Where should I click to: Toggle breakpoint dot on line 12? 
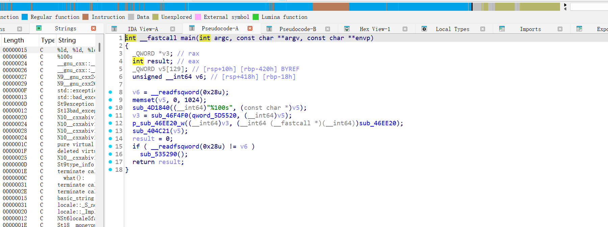tap(110, 123)
